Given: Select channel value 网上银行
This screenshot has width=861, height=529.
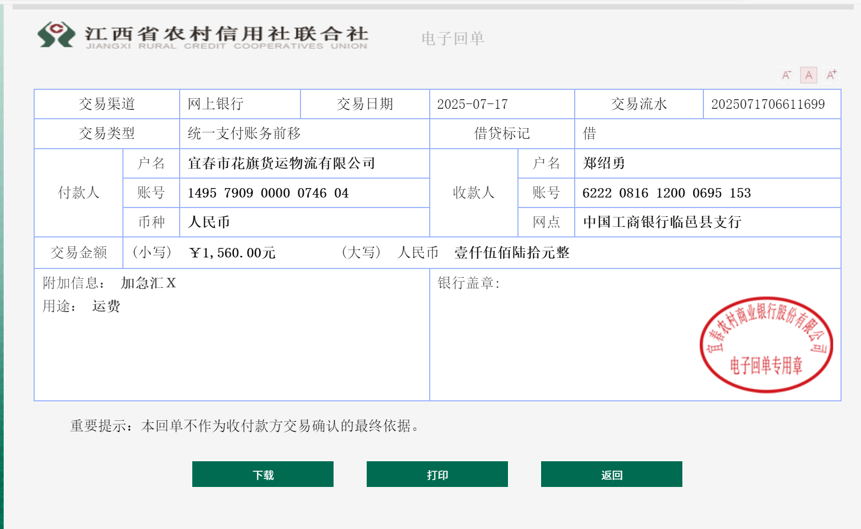Looking at the screenshot, I should click(x=215, y=104).
